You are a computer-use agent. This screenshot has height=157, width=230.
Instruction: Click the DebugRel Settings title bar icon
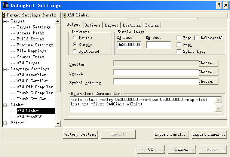tap(6, 6)
